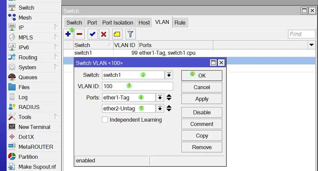Click the Apply button
318x171 pixels.
[x=202, y=99]
